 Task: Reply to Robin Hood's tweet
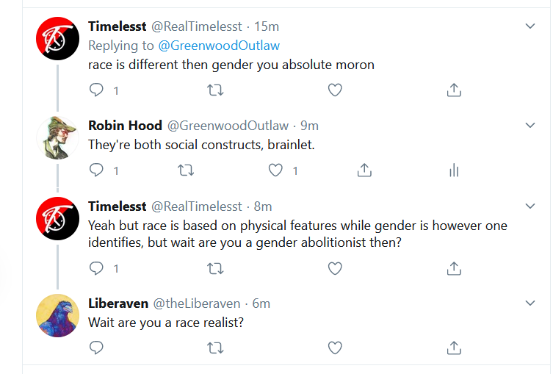point(97,170)
